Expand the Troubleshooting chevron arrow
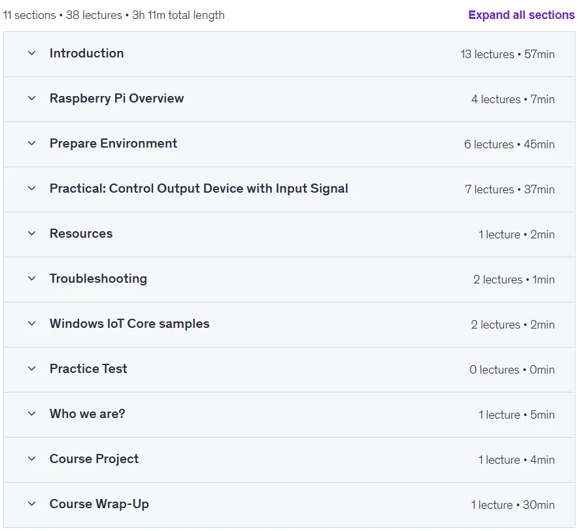Image resolution: width=578 pixels, height=531 pixels. (31, 278)
